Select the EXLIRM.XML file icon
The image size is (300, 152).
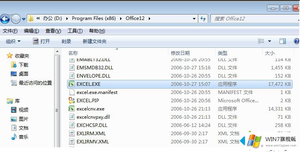(72, 133)
